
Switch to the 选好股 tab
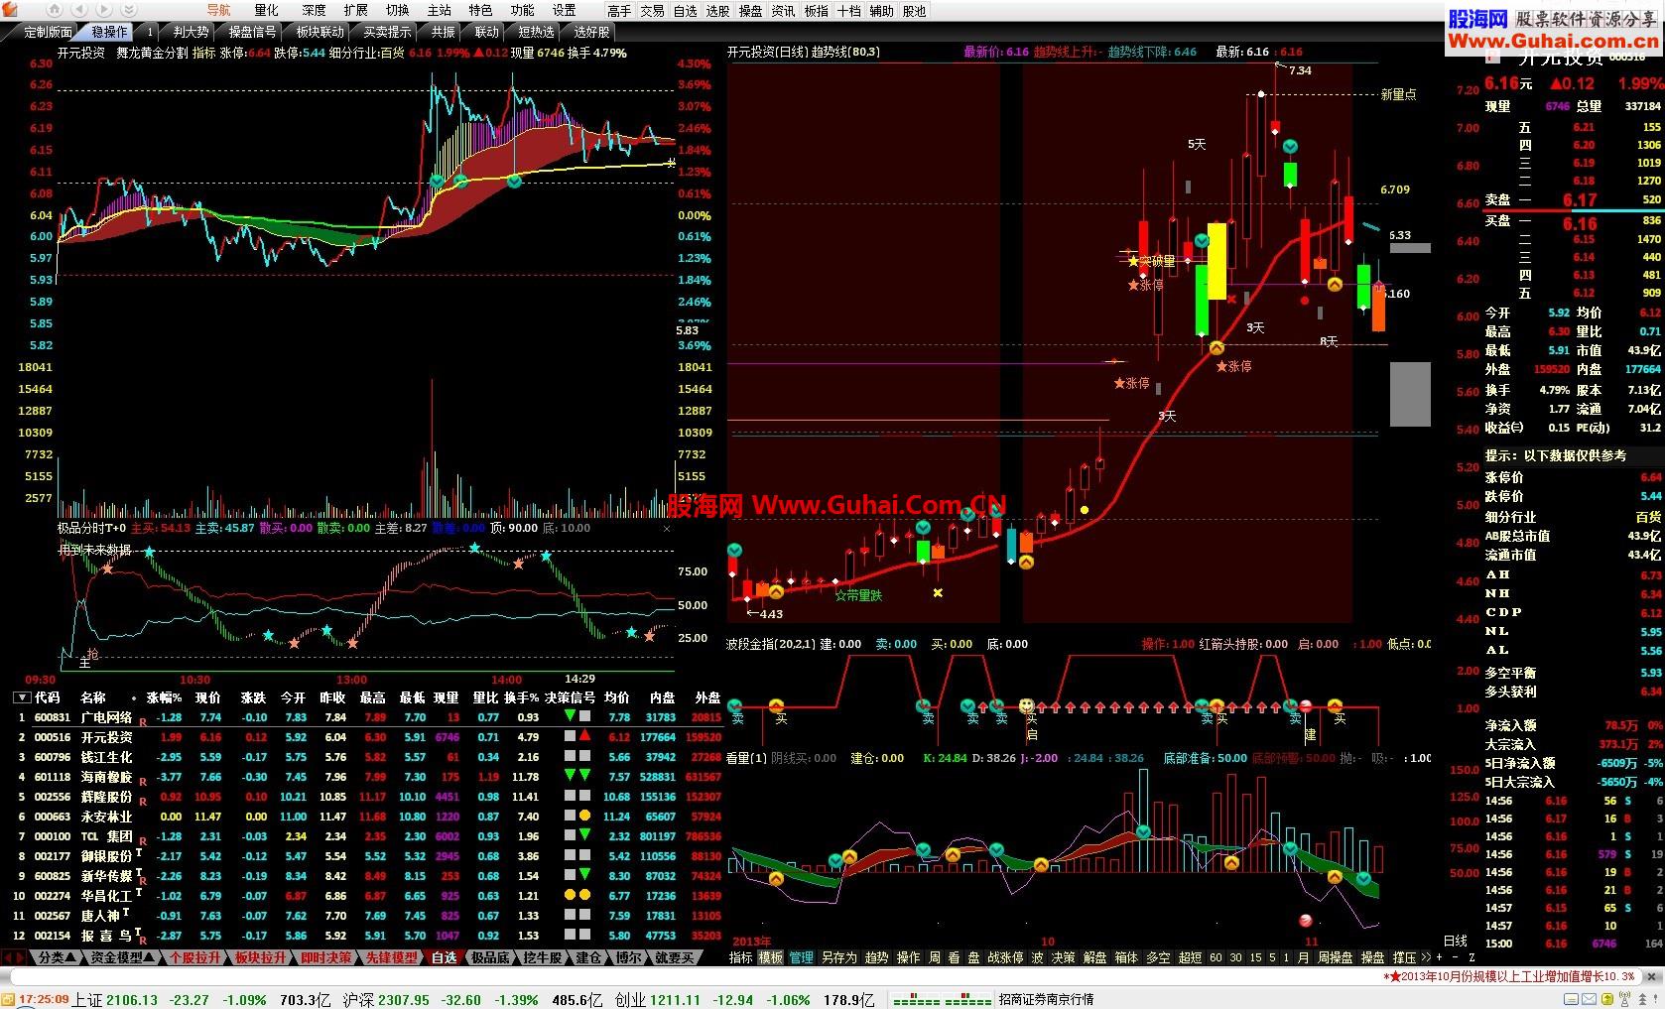[591, 32]
